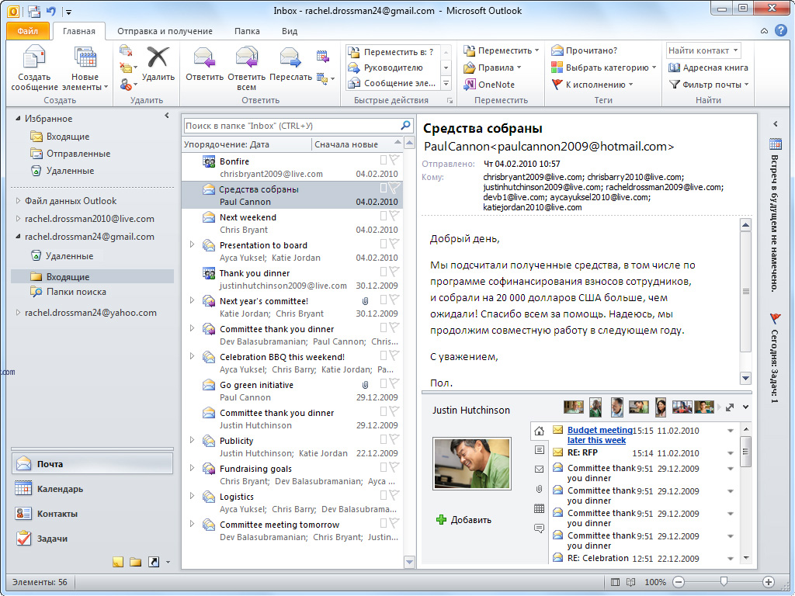The height and width of the screenshot is (596, 795).
Task: Click the zoom in plus button
Action: click(769, 582)
